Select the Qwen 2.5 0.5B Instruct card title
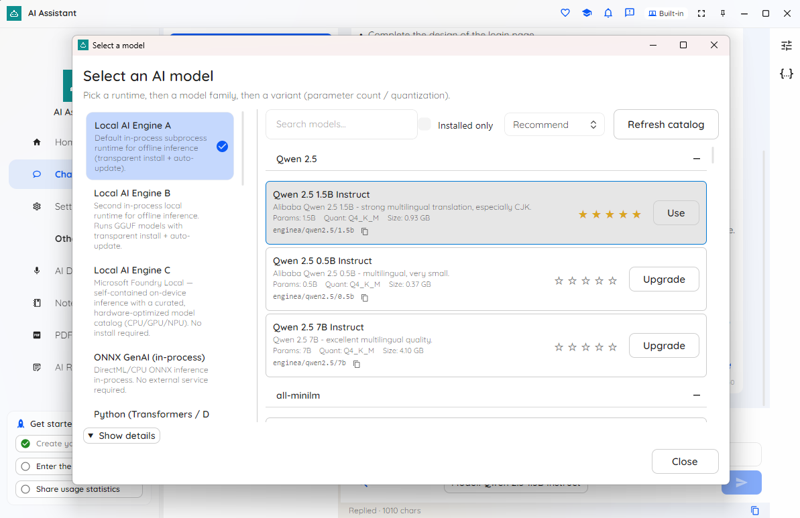 pyautogui.click(x=323, y=261)
